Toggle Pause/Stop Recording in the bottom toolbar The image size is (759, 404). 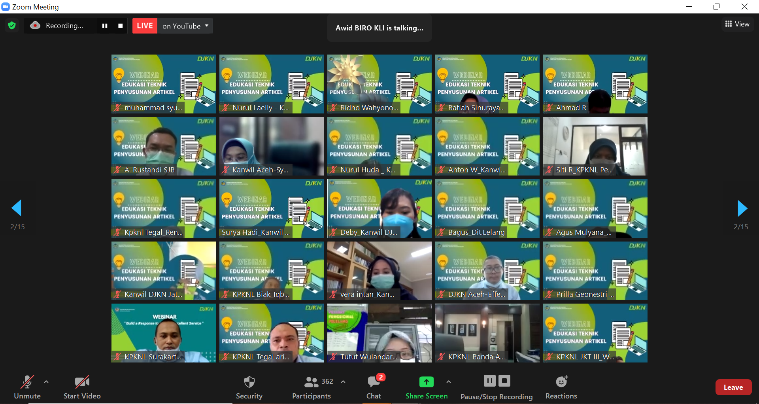click(497, 387)
